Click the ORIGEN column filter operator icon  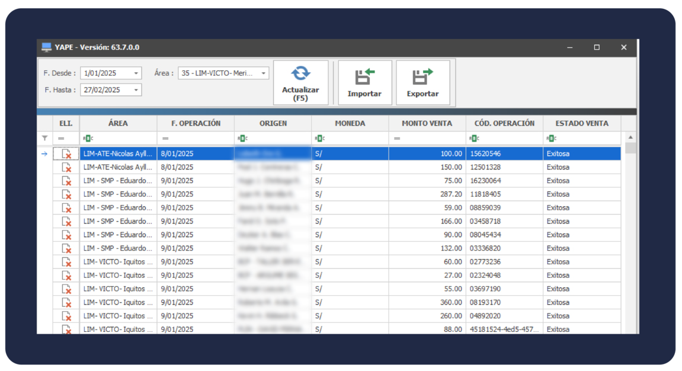(242, 138)
